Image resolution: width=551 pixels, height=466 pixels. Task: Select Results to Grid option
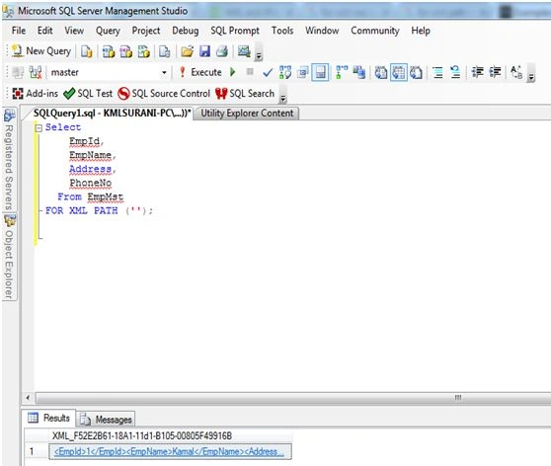(399, 73)
